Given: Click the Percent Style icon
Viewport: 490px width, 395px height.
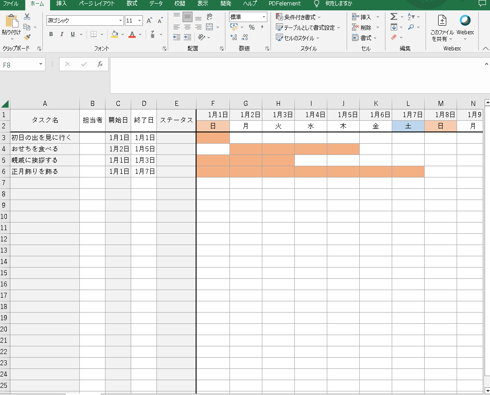Looking at the screenshot, I should pyautogui.click(x=252, y=27).
